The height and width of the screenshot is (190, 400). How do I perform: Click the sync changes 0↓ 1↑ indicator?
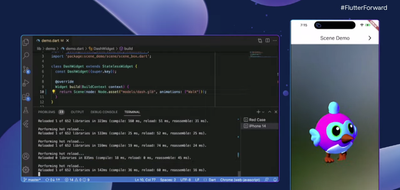(53, 180)
